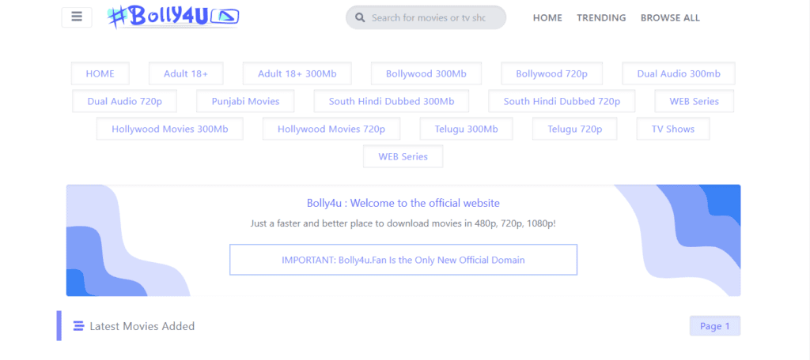Open the Adult 18+ category

[x=186, y=73]
